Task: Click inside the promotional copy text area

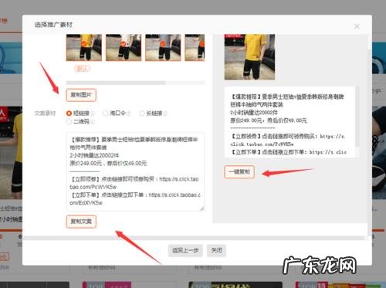Action: pos(135,171)
